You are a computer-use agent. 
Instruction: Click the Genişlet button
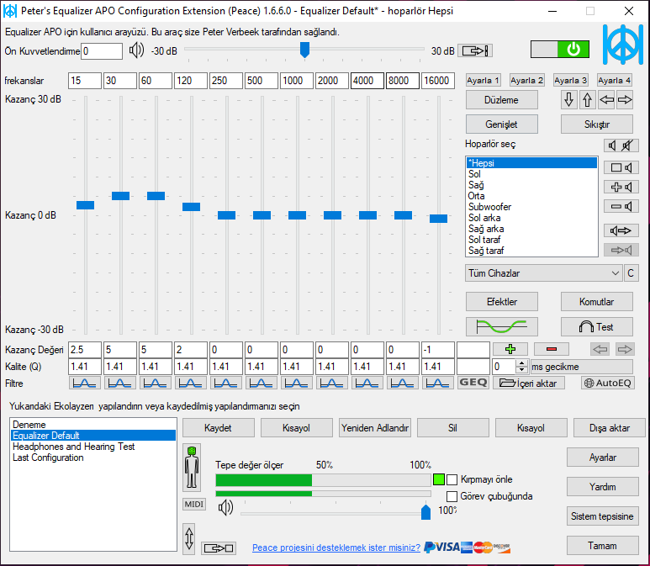pyautogui.click(x=502, y=124)
